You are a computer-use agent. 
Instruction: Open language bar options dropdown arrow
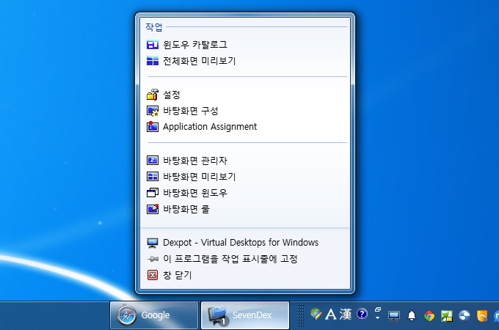pyautogui.click(x=377, y=318)
